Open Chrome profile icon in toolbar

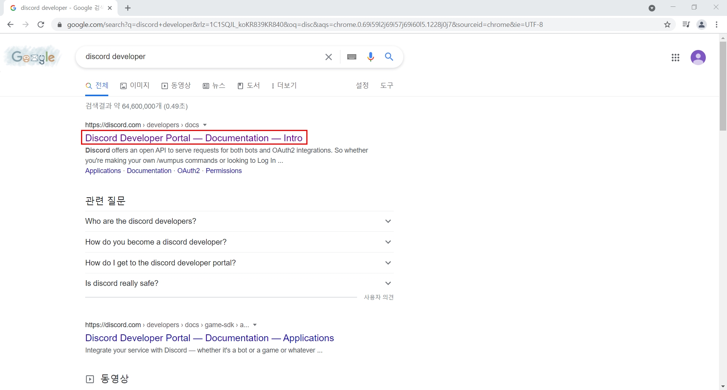pos(702,25)
